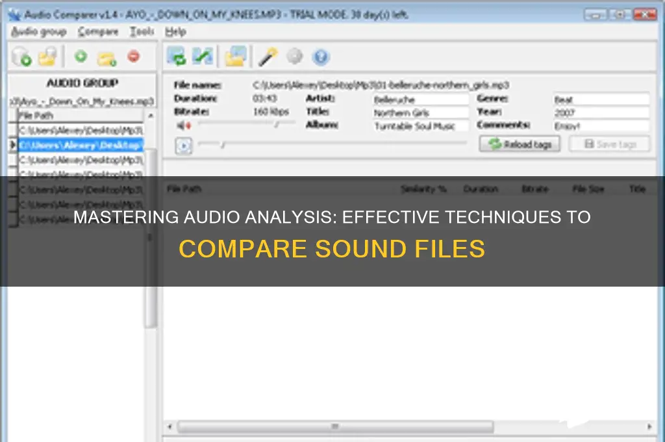Click scroll-up arrow of Audio Group list
The height and width of the screenshot is (442, 665).
tap(151, 116)
